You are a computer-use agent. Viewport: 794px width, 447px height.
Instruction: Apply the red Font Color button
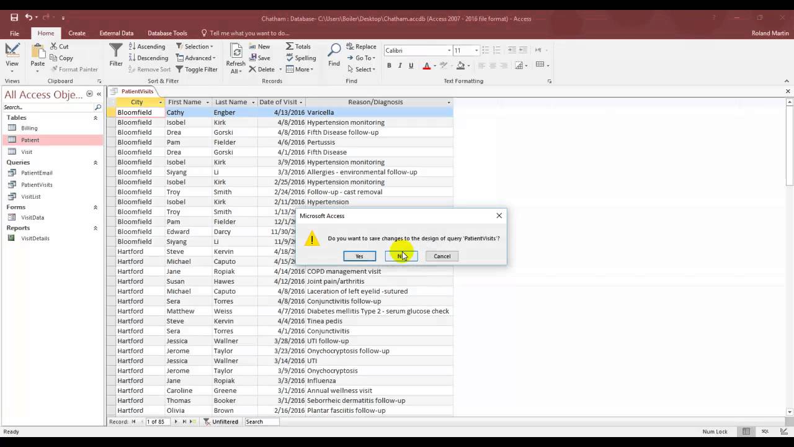coord(426,65)
